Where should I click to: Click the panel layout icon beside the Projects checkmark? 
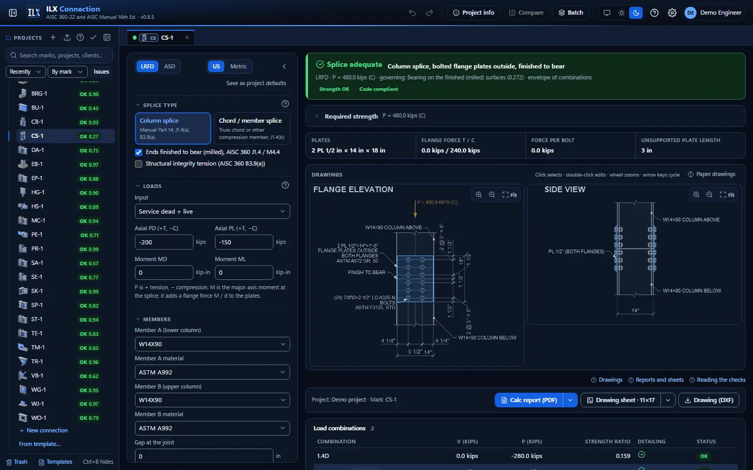[x=107, y=38]
